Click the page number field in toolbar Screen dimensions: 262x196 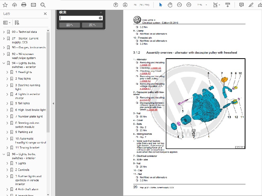tap(135, 5)
